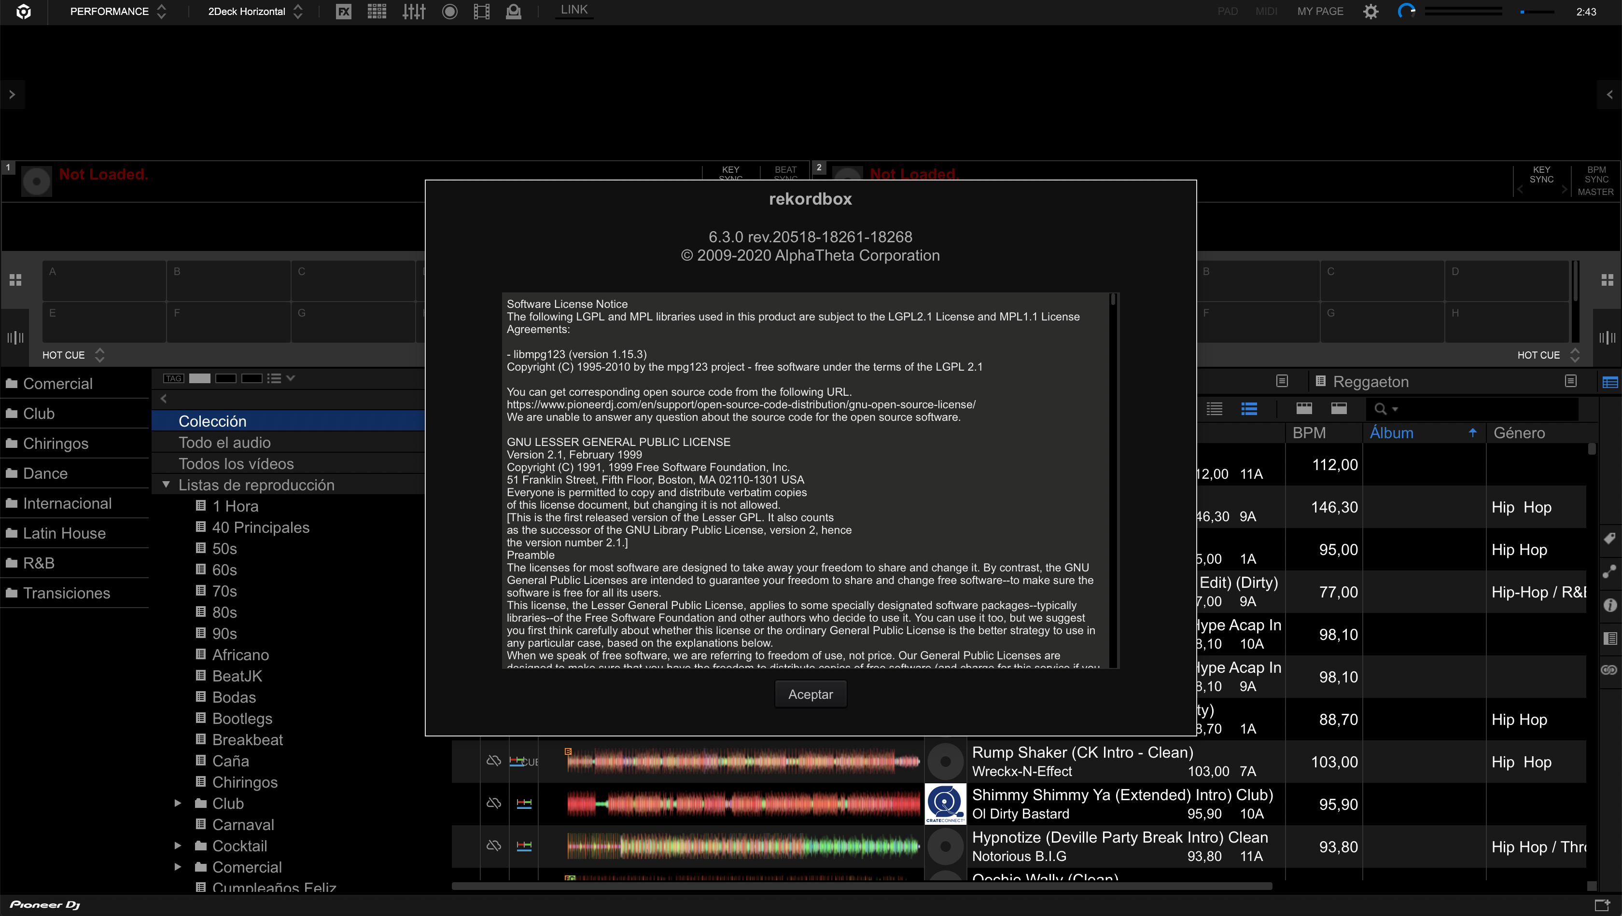Open the MIDI settings item

point(1266,11)
